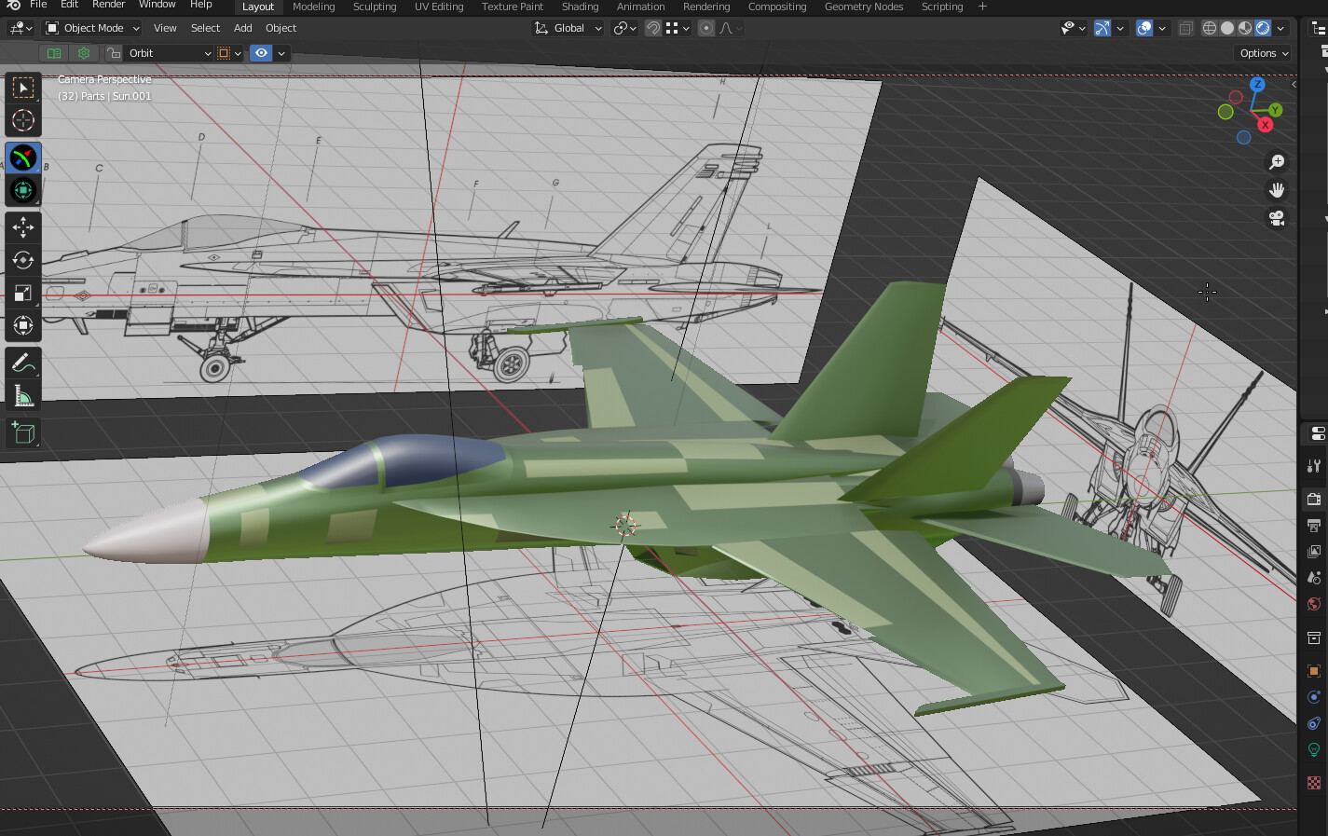Open the Global orientation dropdown
The image size is (1328, 836).
(568, 28)
